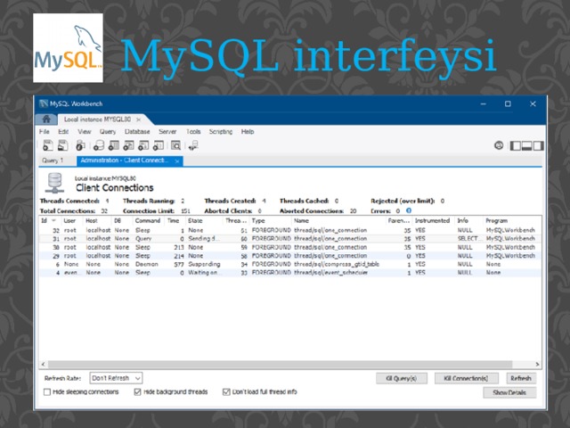Image resolution: width=570 pixels, height=428 pixels.
Task: Click the Kill Query(s) button
Action: 402,378
